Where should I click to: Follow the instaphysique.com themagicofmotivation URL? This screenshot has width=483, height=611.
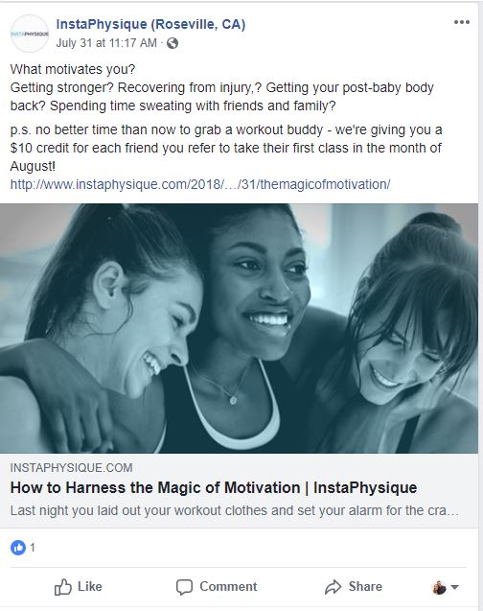click(x=200, y=184)
